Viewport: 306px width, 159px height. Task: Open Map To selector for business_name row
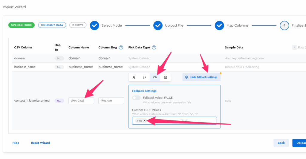59,67
